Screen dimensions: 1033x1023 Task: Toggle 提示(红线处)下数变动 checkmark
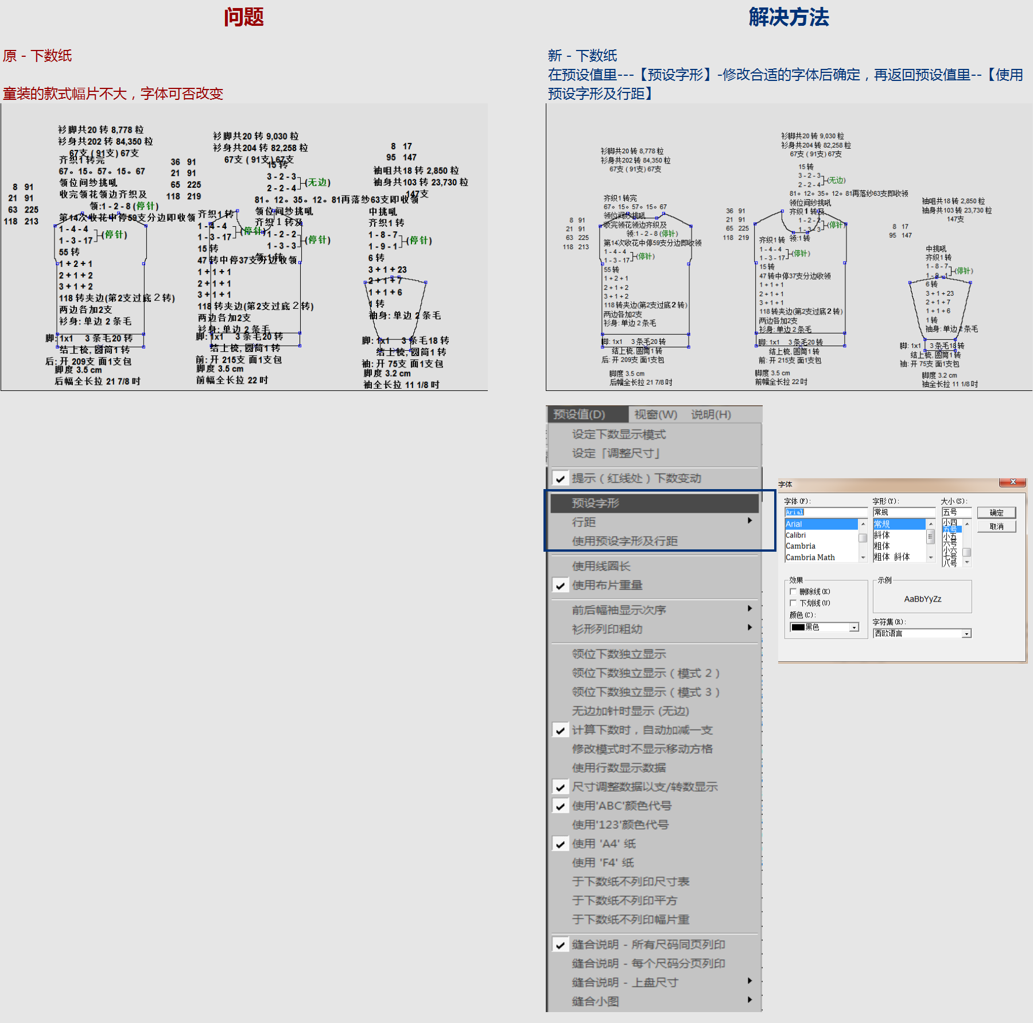560,478
